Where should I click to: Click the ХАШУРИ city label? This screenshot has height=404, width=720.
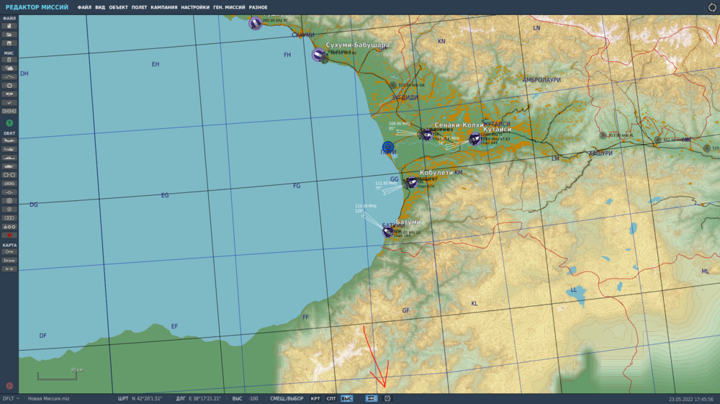(600, 153)
